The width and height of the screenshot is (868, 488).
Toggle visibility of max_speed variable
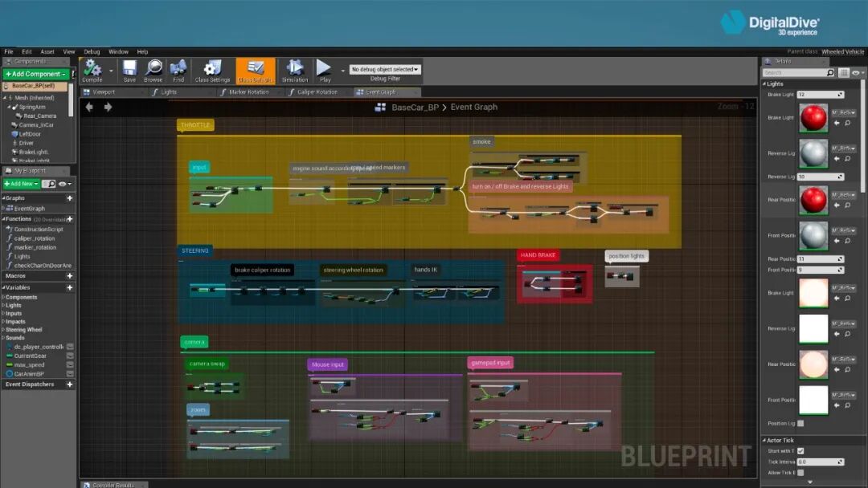(x=70, y=364)
